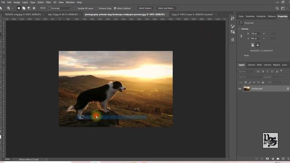Open the Search icon in options bar
The width and height of the screenshot is (290, 163).
click(277, 8)
